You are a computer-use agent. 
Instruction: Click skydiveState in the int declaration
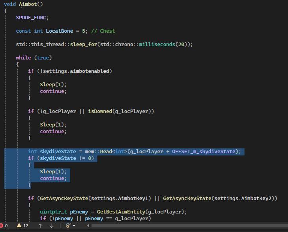[58, 152]
